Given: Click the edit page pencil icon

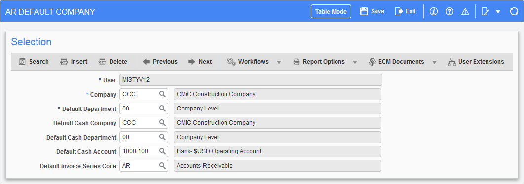Looking at the screenshot, I should [485, 12].
